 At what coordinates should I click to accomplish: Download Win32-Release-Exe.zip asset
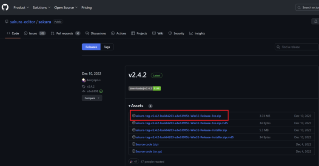(x=178, y=116)
